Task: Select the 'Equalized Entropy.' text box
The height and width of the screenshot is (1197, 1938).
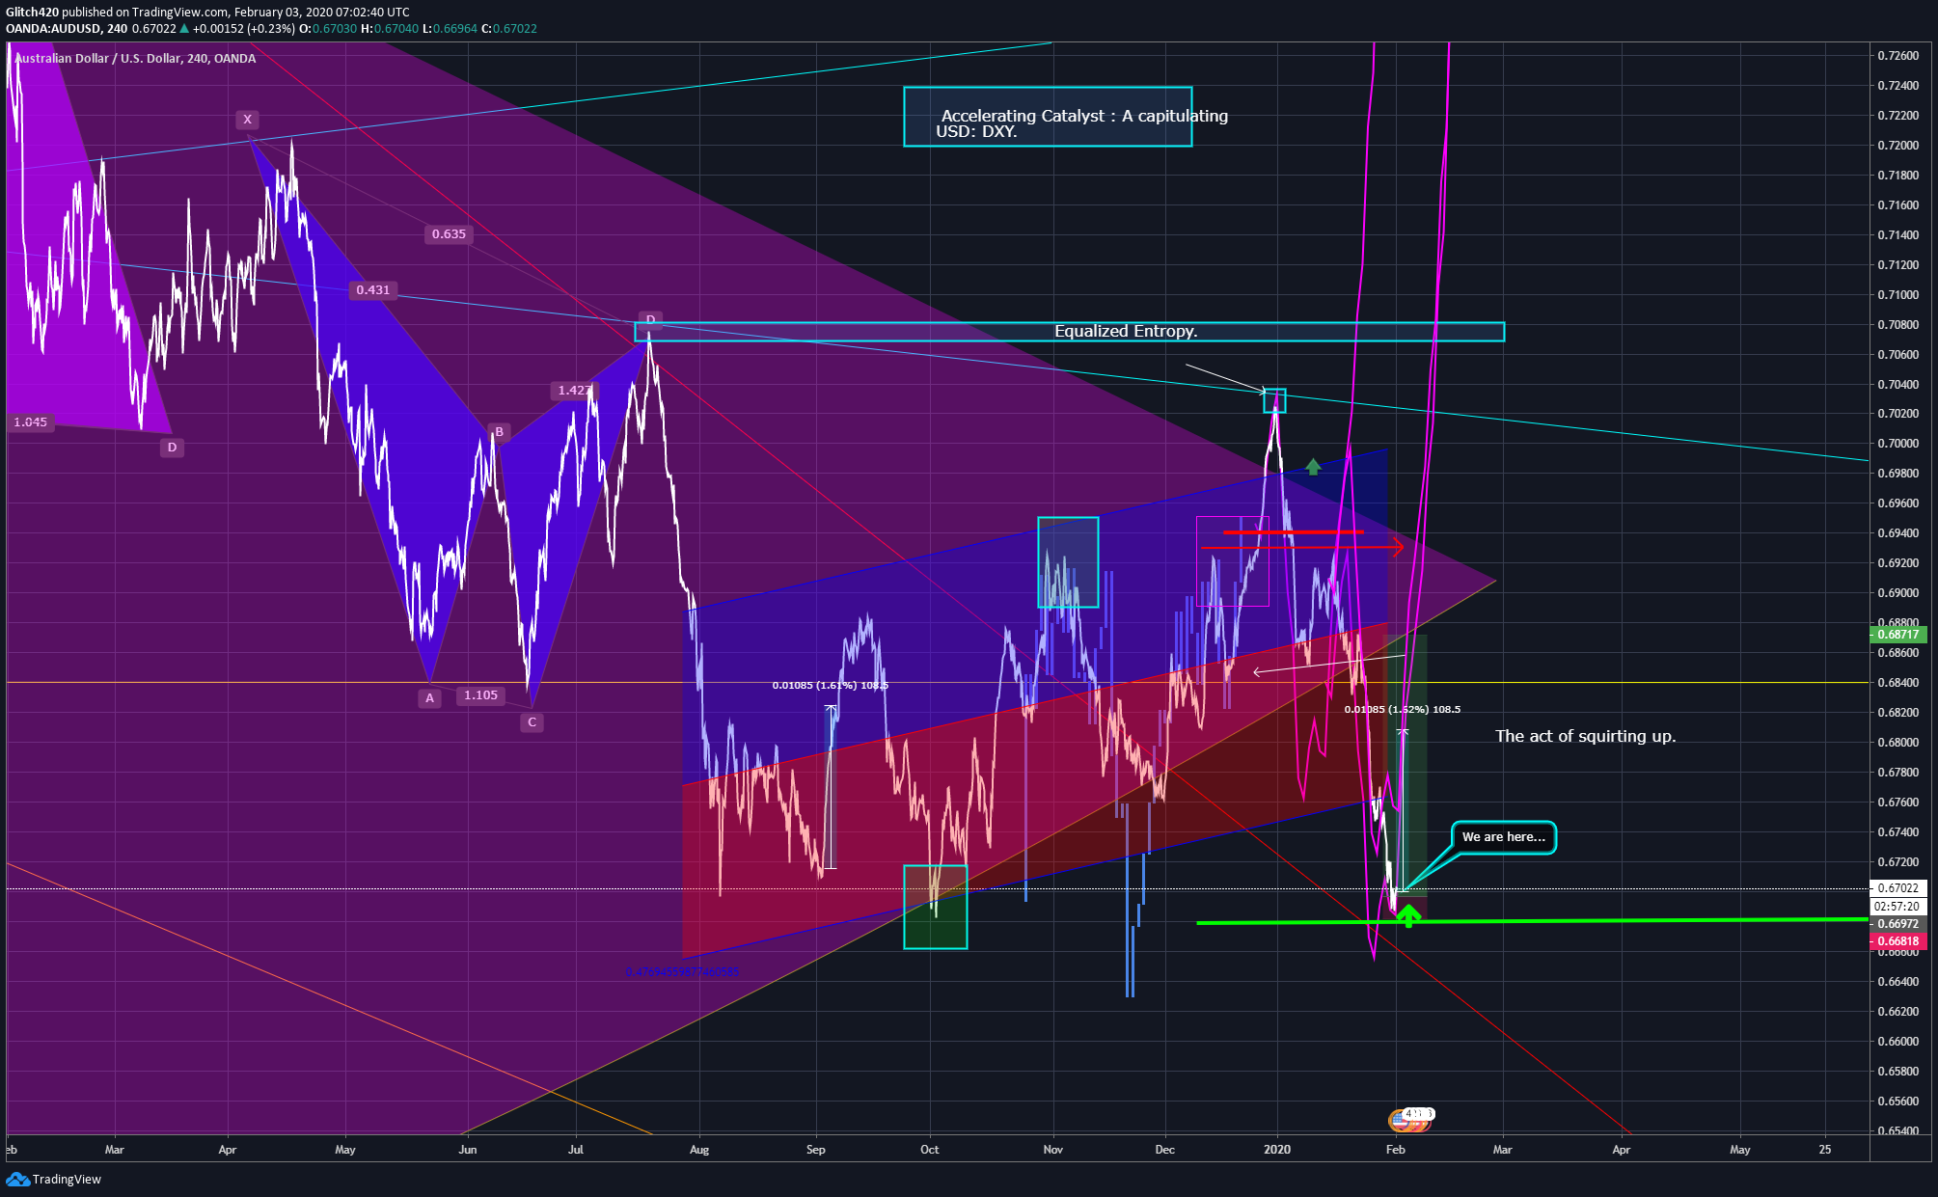Action: click(1069, 332)
